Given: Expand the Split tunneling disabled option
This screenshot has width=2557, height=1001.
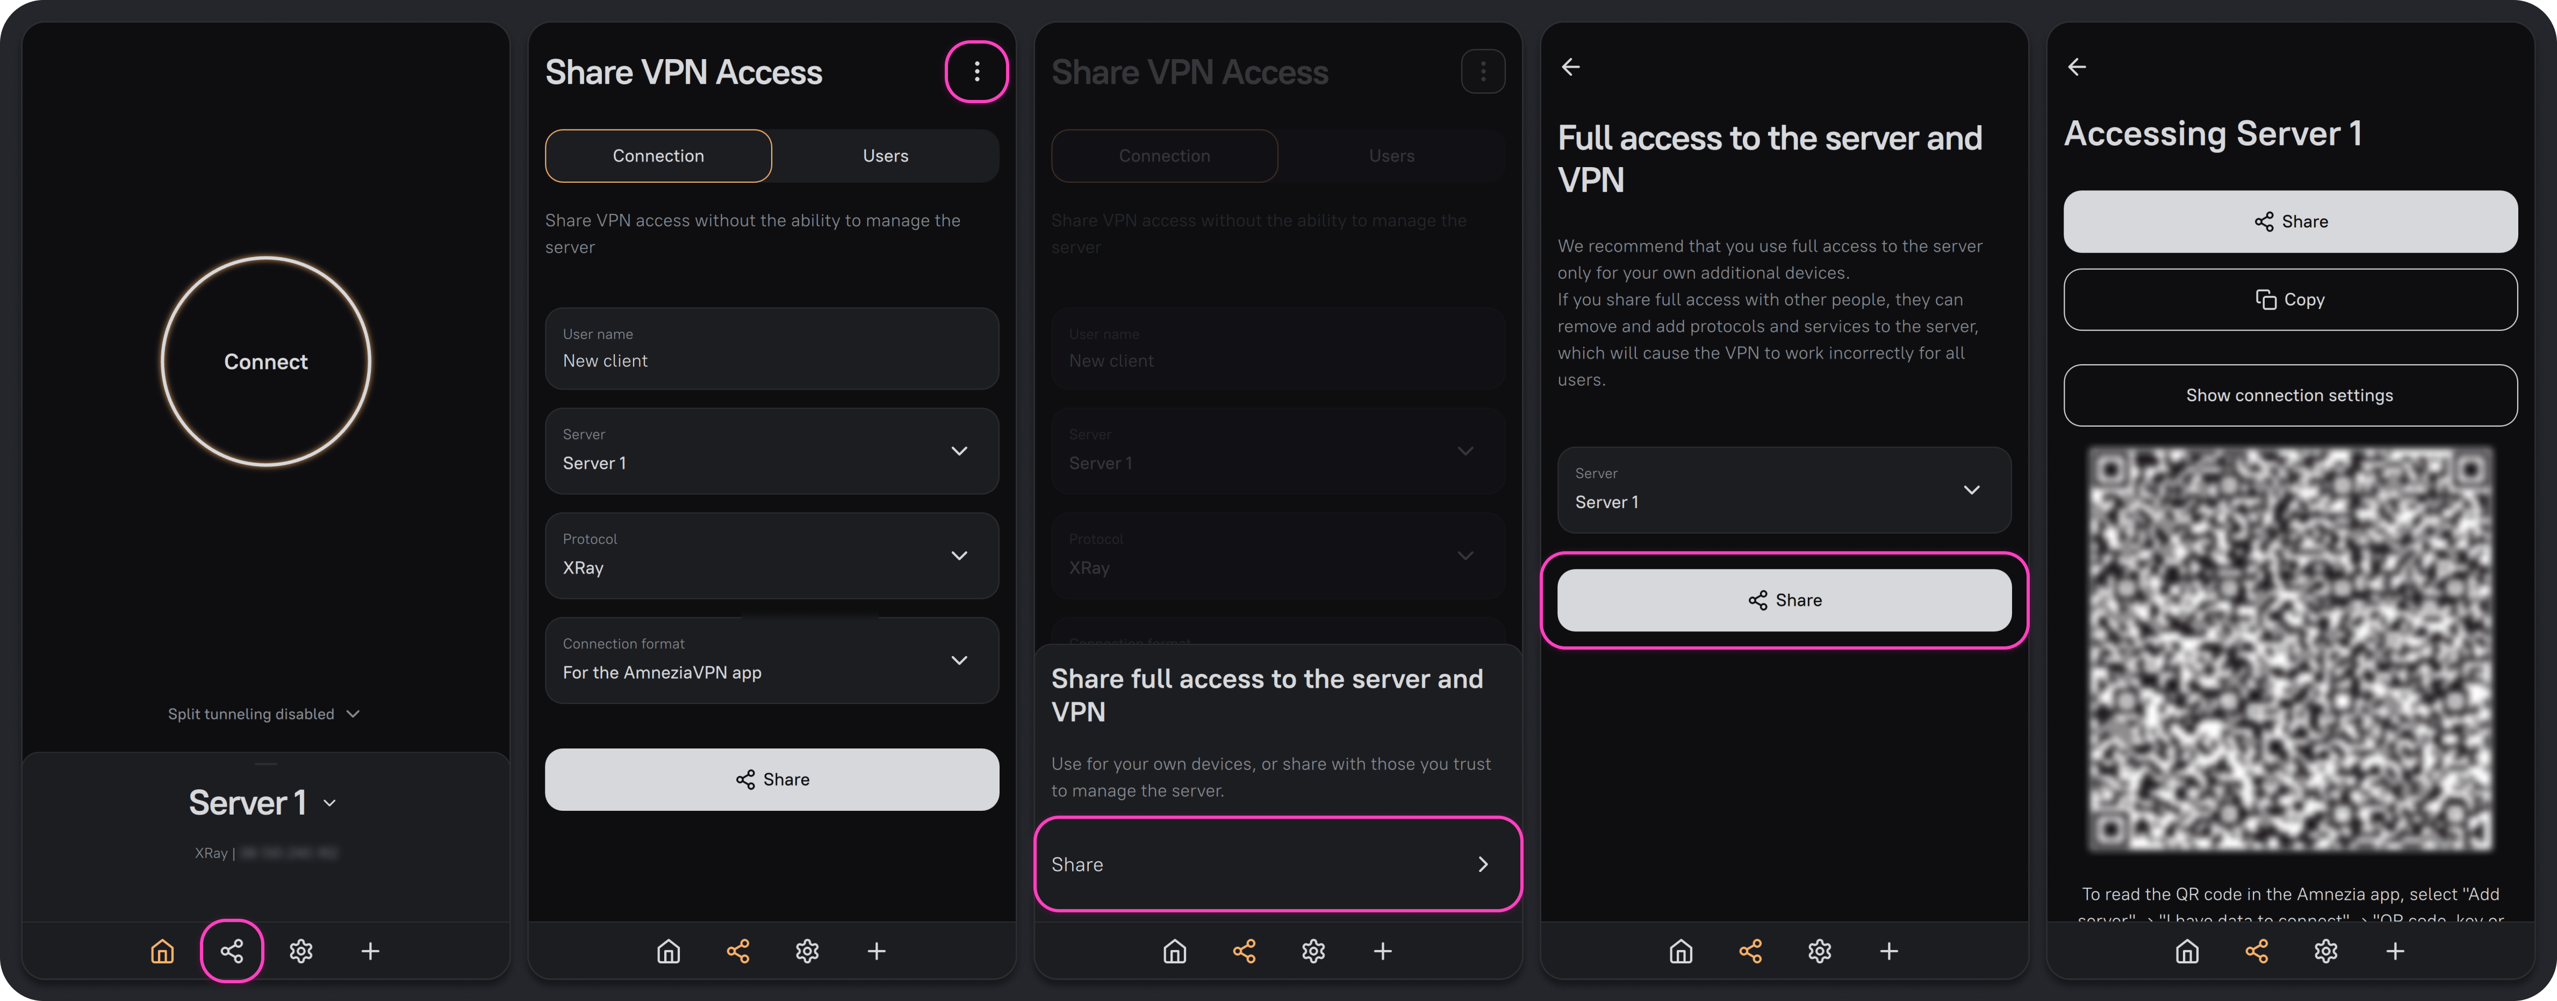Looking at the screenshot, I should (263, 714).
